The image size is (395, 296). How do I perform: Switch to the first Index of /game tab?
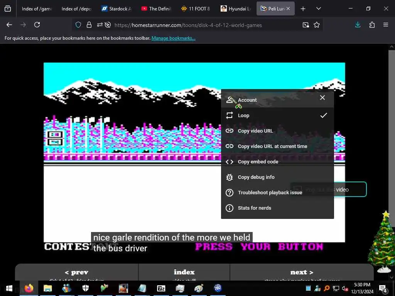tap(37, 9)
